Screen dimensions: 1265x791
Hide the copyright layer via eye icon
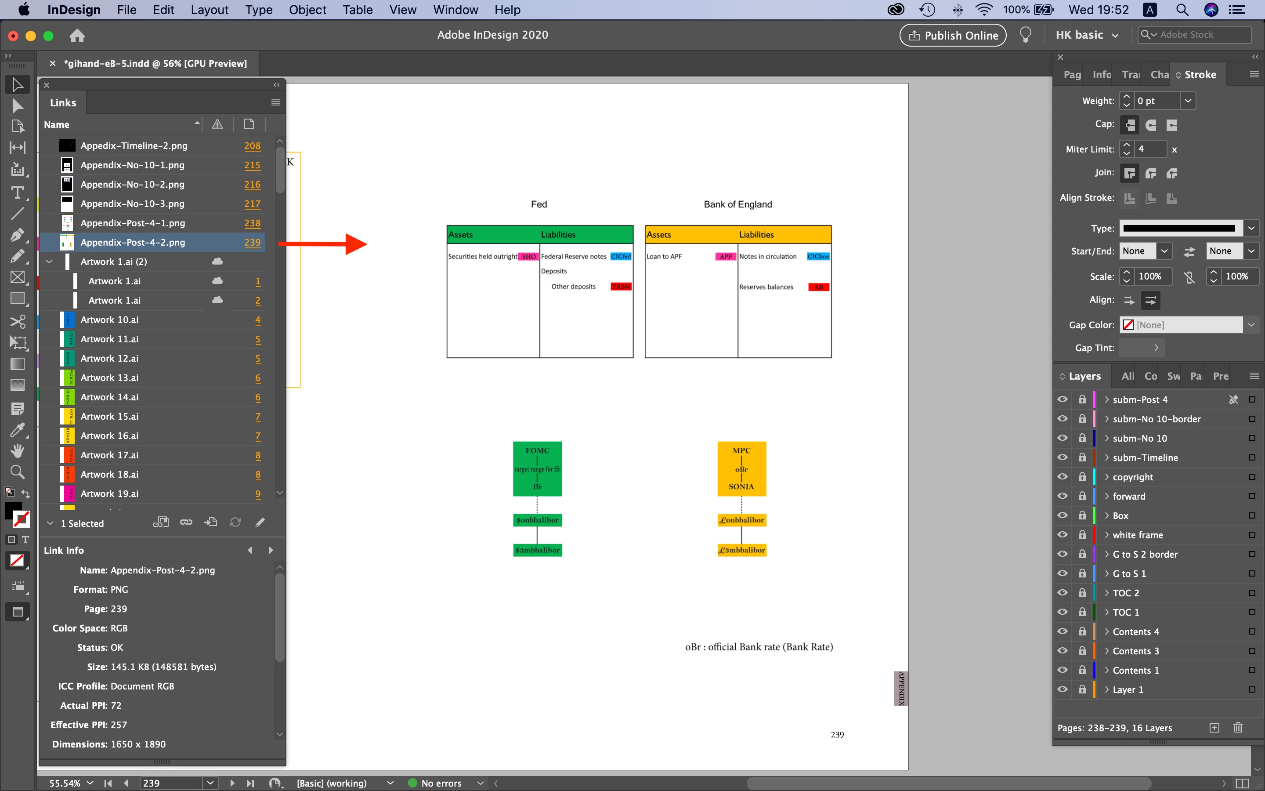tap(1062, 477)
